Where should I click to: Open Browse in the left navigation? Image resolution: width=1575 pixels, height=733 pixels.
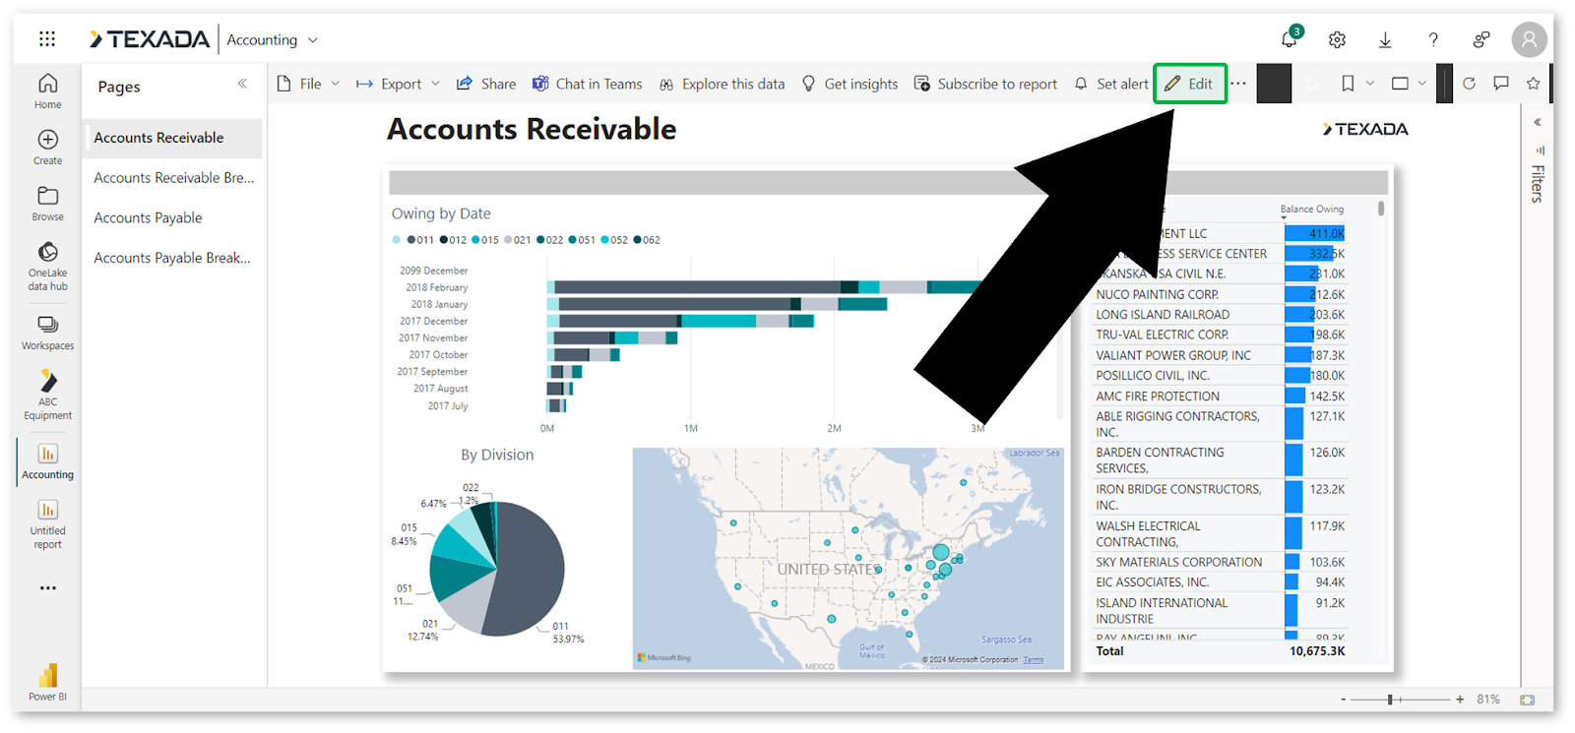coord(47,204)
